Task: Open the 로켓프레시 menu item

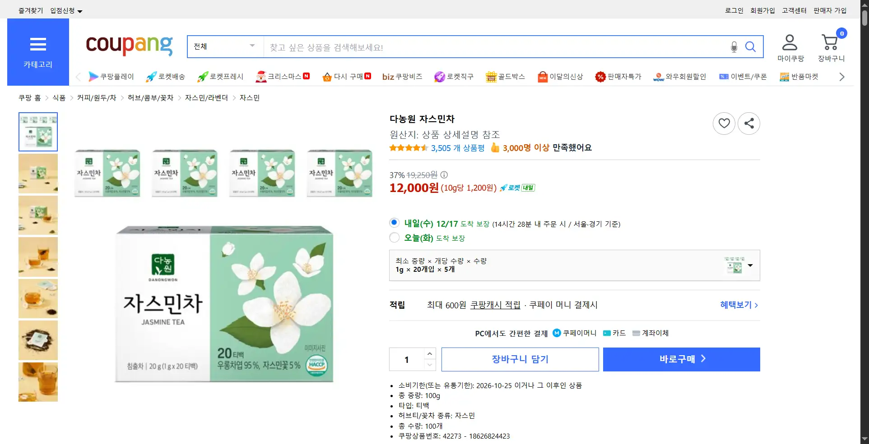Action: tap(221, 77)
